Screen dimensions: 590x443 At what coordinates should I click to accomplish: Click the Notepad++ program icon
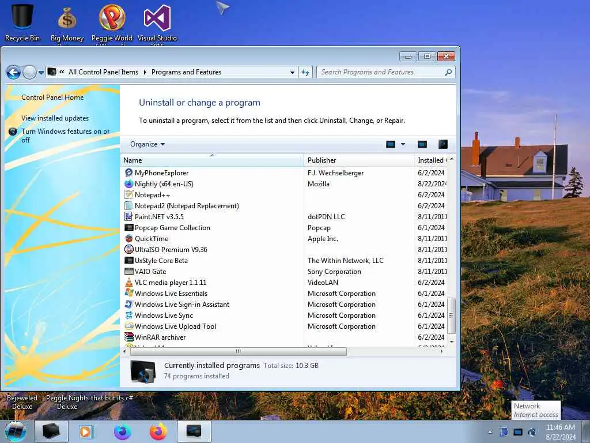[128, 194]
